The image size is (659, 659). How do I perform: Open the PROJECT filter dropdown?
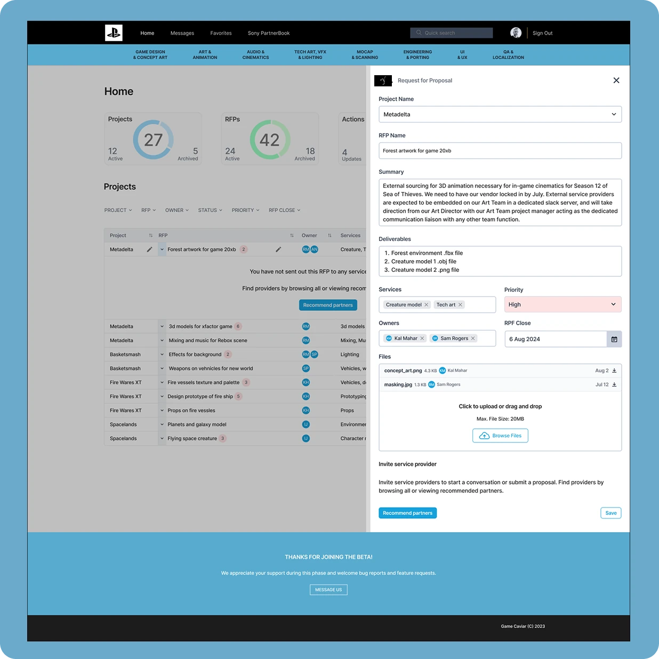(x=118, y=210)
